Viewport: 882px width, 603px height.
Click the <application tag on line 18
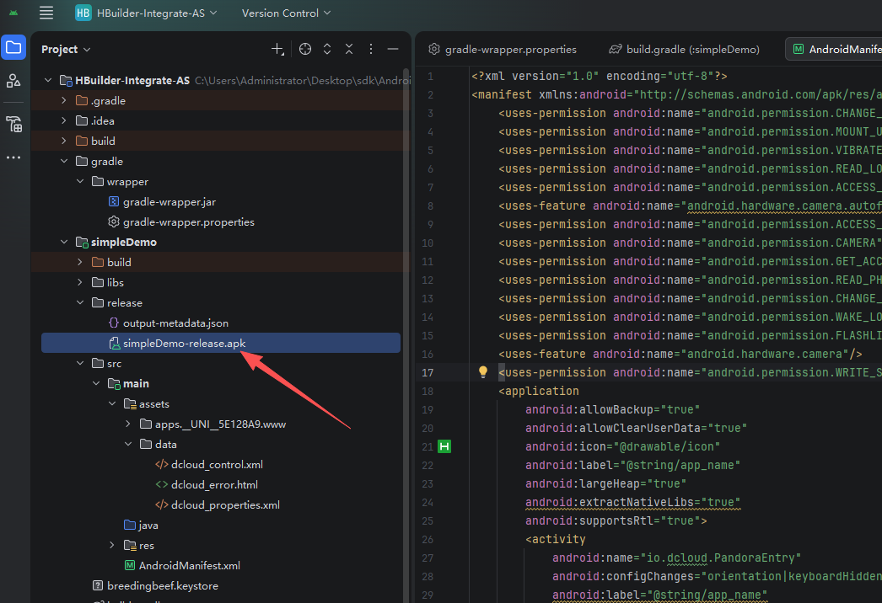click(539, 391)
